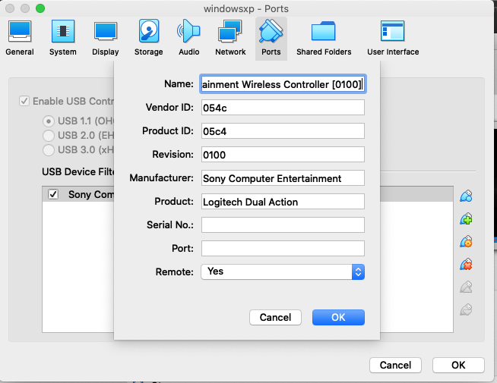Click the Manufacturer field

[283, 178]
